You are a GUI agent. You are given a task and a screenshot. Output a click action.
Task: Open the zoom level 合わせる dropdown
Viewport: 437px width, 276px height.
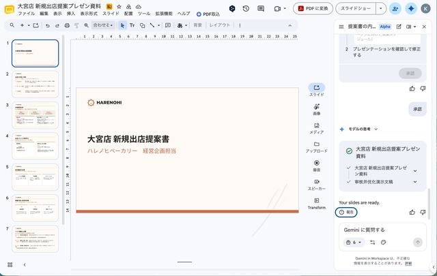103,25
